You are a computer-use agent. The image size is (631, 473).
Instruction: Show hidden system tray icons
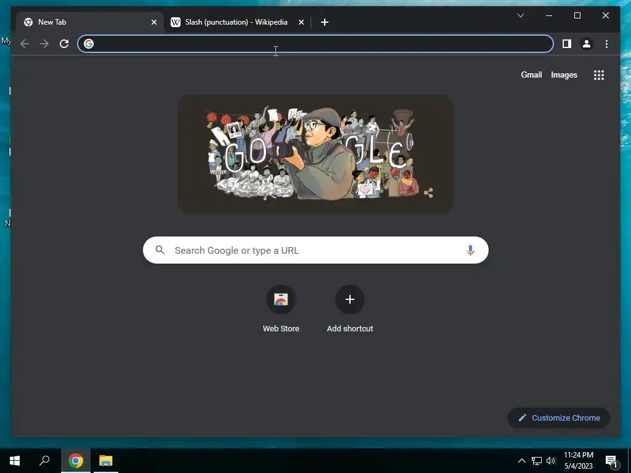click(x=521, y=461)
